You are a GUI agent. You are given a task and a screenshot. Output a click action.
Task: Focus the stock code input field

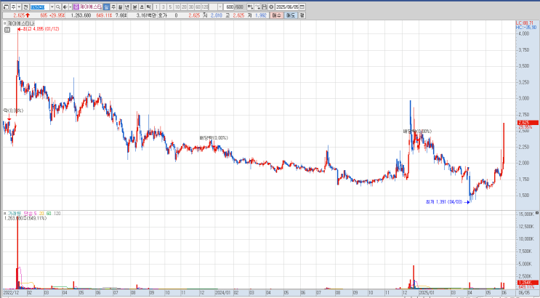tap(39, 7)
